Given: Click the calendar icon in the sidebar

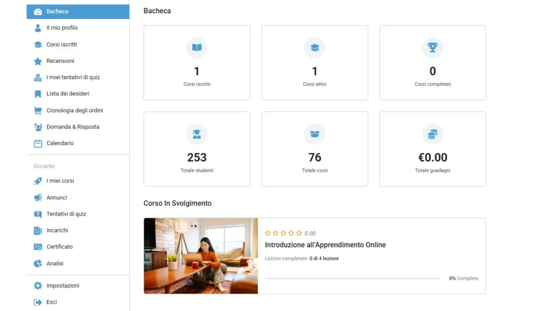Looking at the screenshot, I should tap(38, 143).
